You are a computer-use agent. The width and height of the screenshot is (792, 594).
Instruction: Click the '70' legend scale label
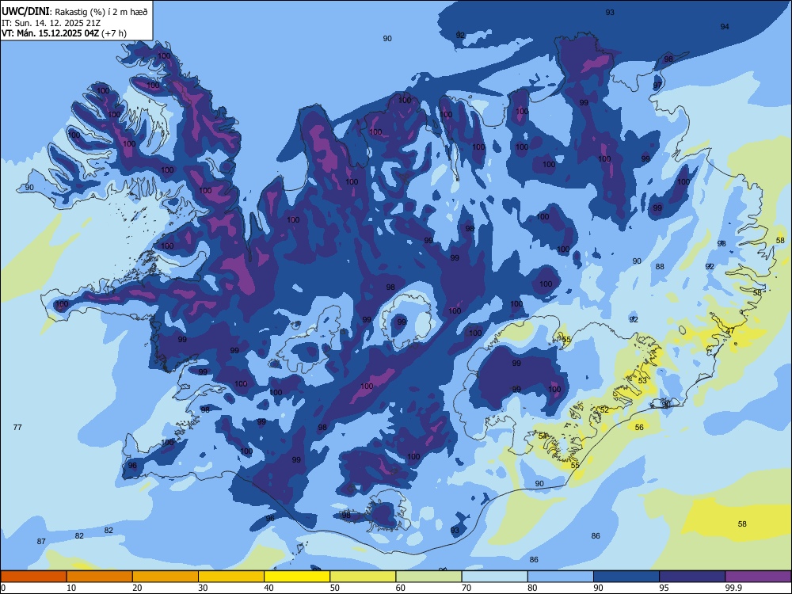(x=466, y=588)
